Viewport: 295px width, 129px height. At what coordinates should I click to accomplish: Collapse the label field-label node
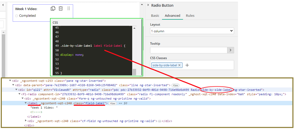click(26, 103)
